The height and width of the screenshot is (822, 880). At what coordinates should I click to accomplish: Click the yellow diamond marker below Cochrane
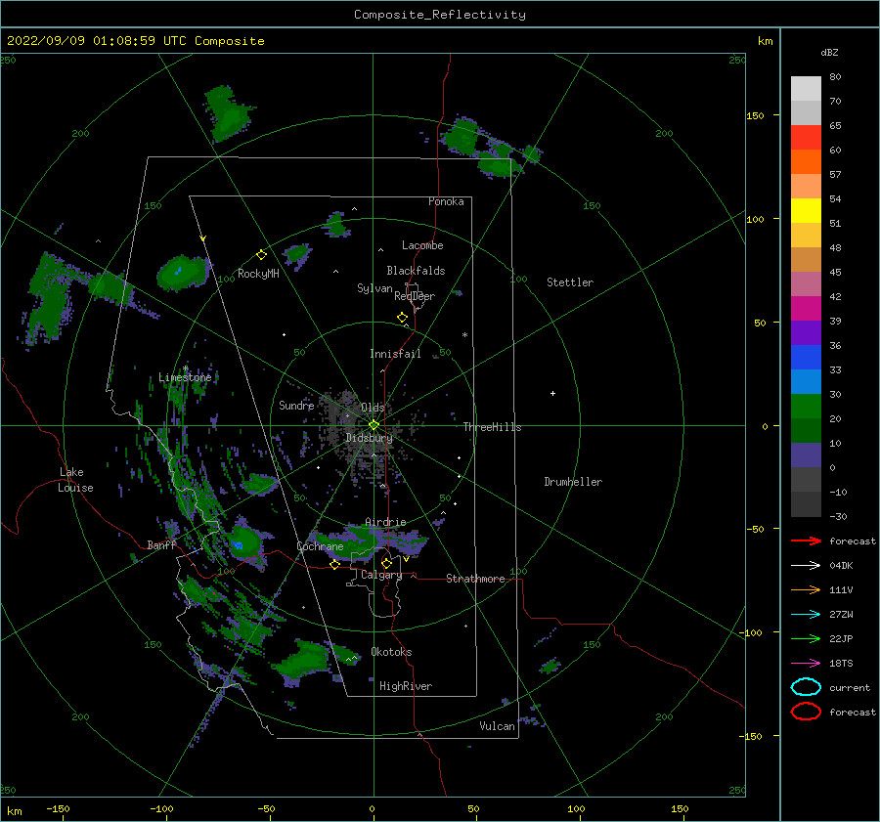pos(334,565)
